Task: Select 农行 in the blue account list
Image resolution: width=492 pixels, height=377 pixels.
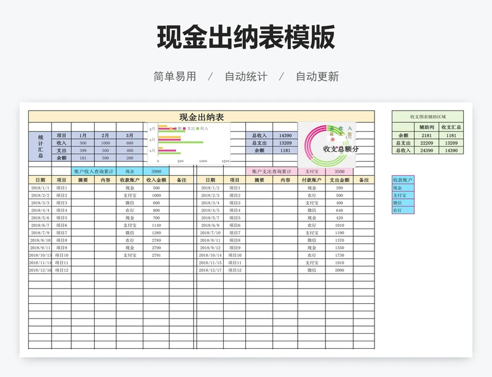Action: tap(403, 210)
